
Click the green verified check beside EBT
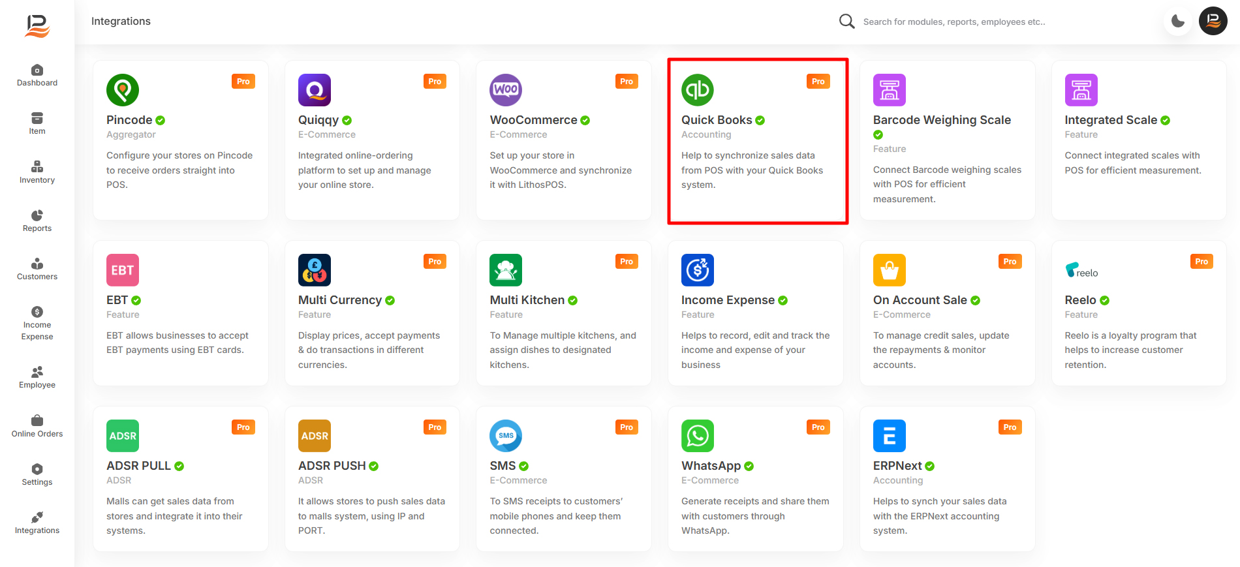point(136,301)
